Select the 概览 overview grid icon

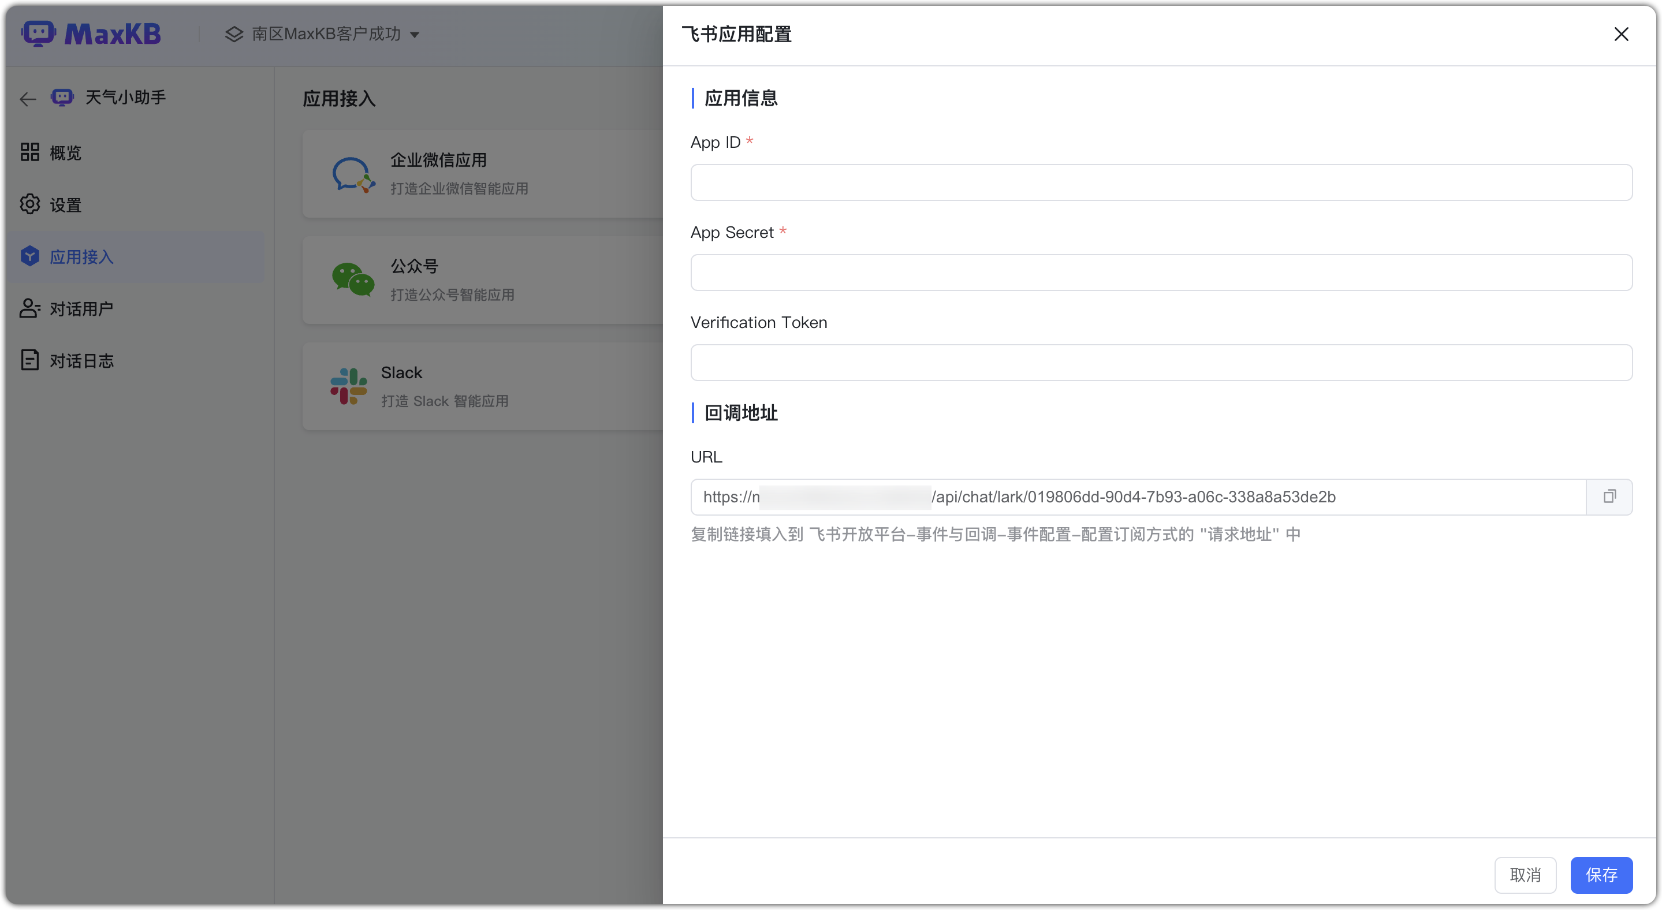tap(29, 152)
